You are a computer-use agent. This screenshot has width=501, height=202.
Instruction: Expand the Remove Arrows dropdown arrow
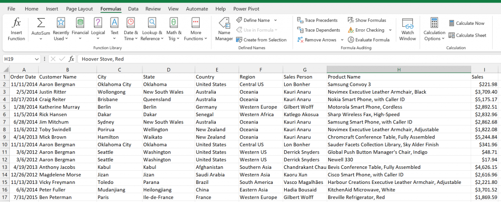[342, 40]
